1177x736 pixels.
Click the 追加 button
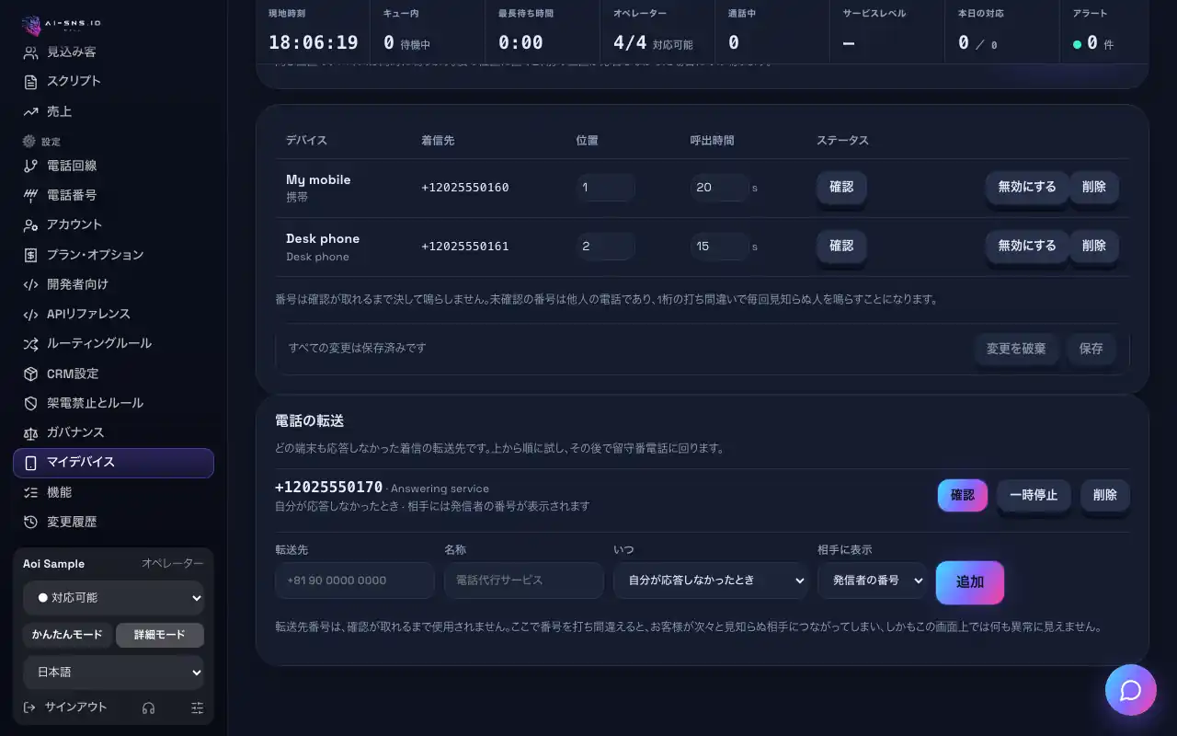[x=970, y=582]
